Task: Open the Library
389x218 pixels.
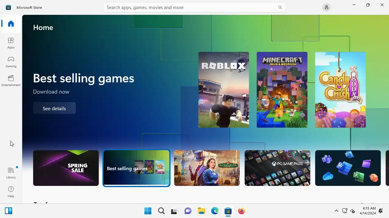Action: (11, 173)
